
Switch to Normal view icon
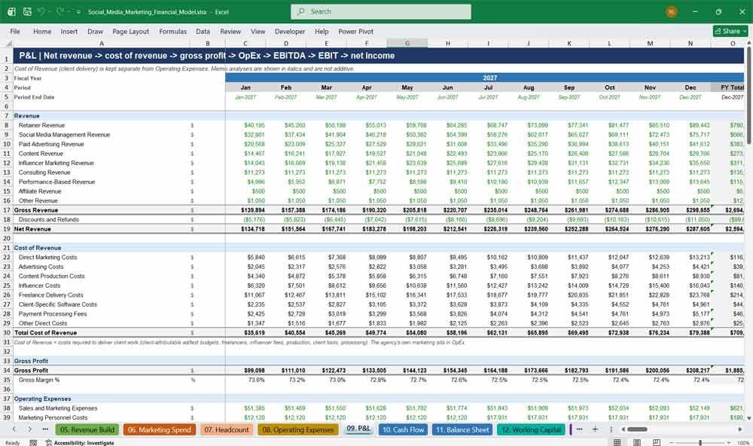tap(617, 442)
